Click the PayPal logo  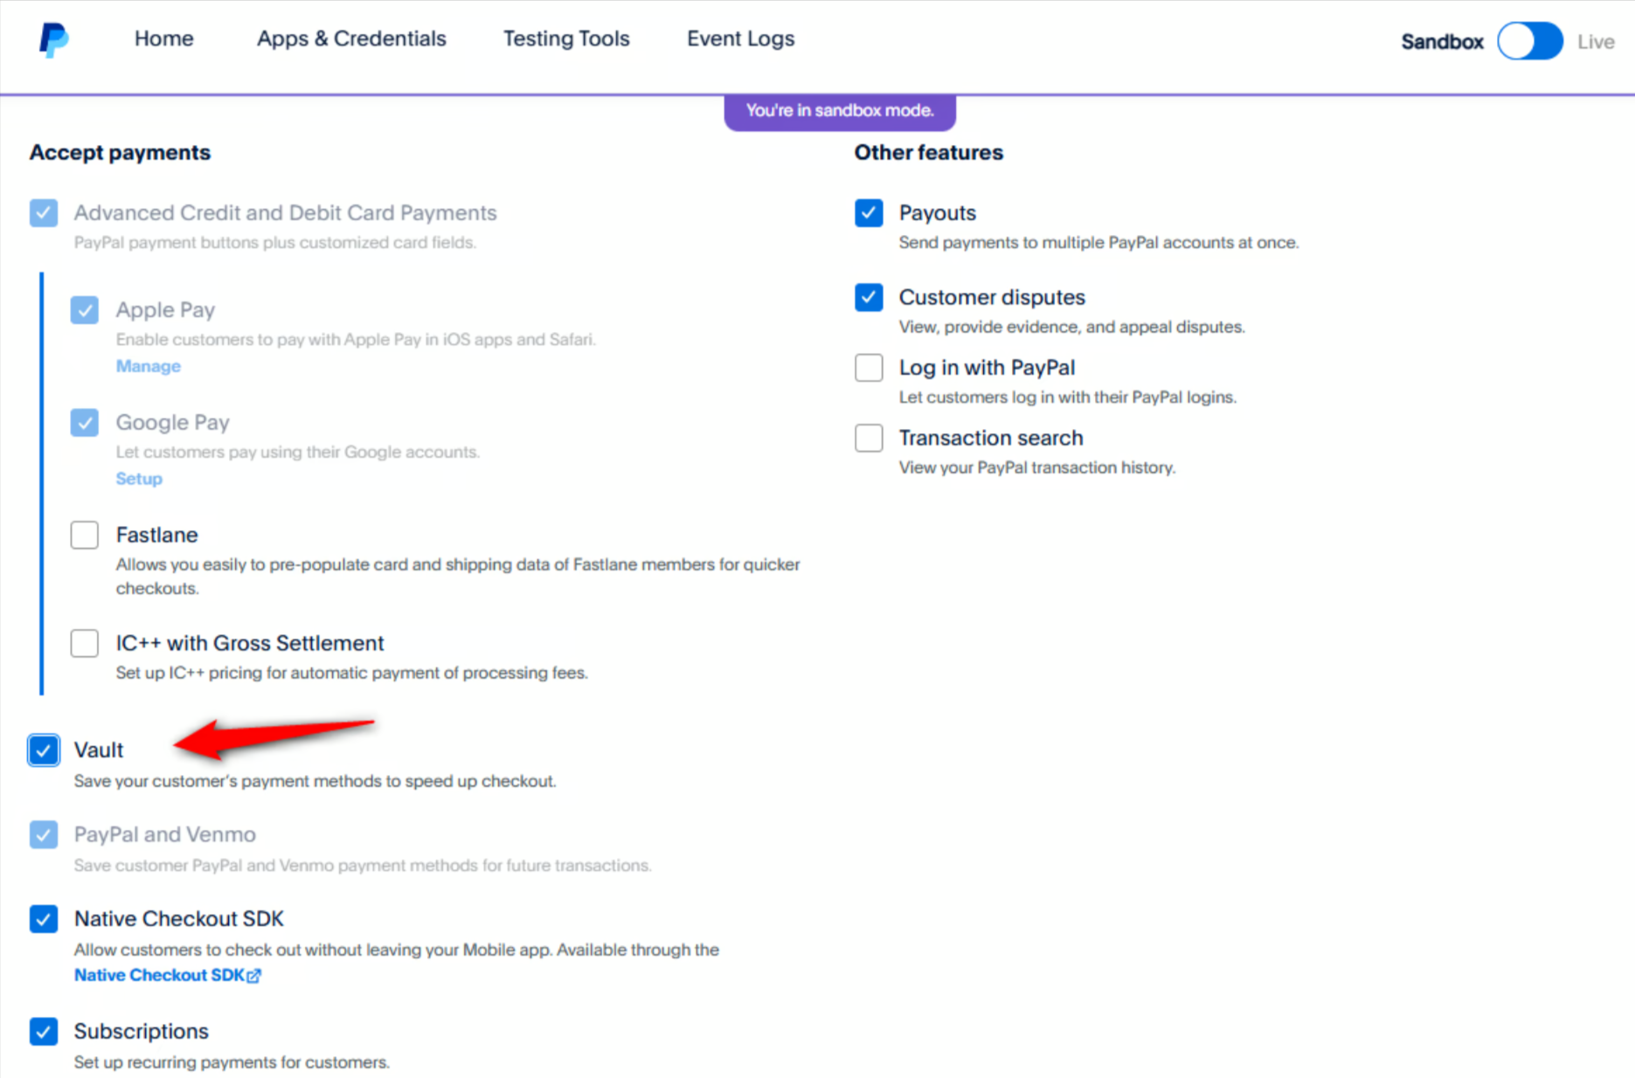click(52, 38)
